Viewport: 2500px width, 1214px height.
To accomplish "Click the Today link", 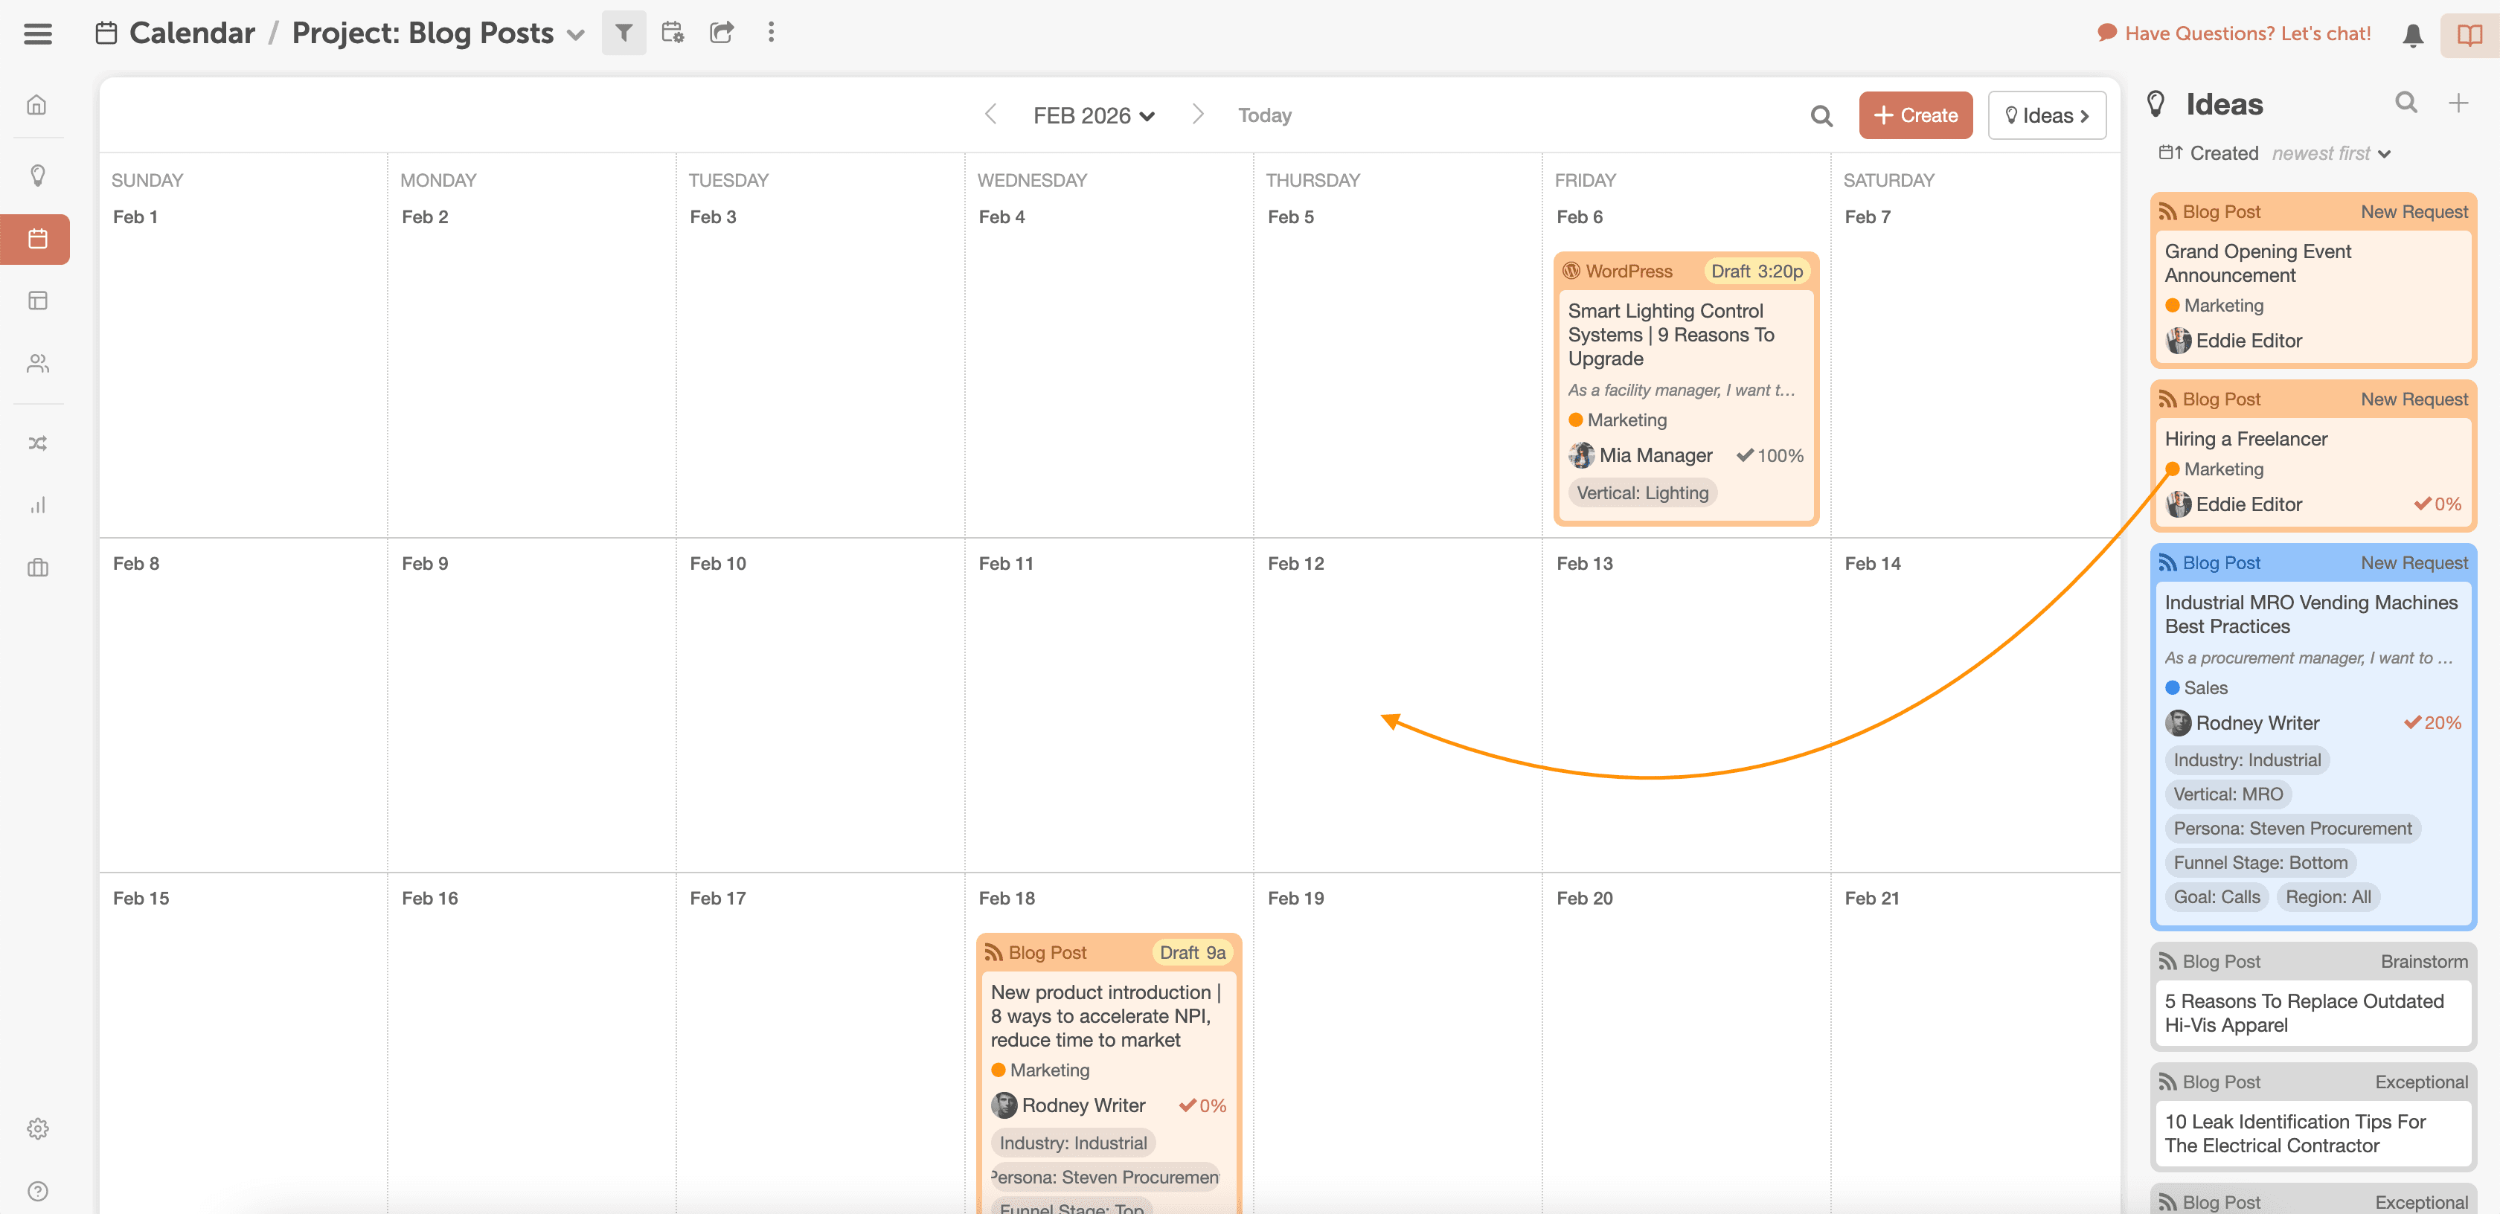I will (1263, 115).
